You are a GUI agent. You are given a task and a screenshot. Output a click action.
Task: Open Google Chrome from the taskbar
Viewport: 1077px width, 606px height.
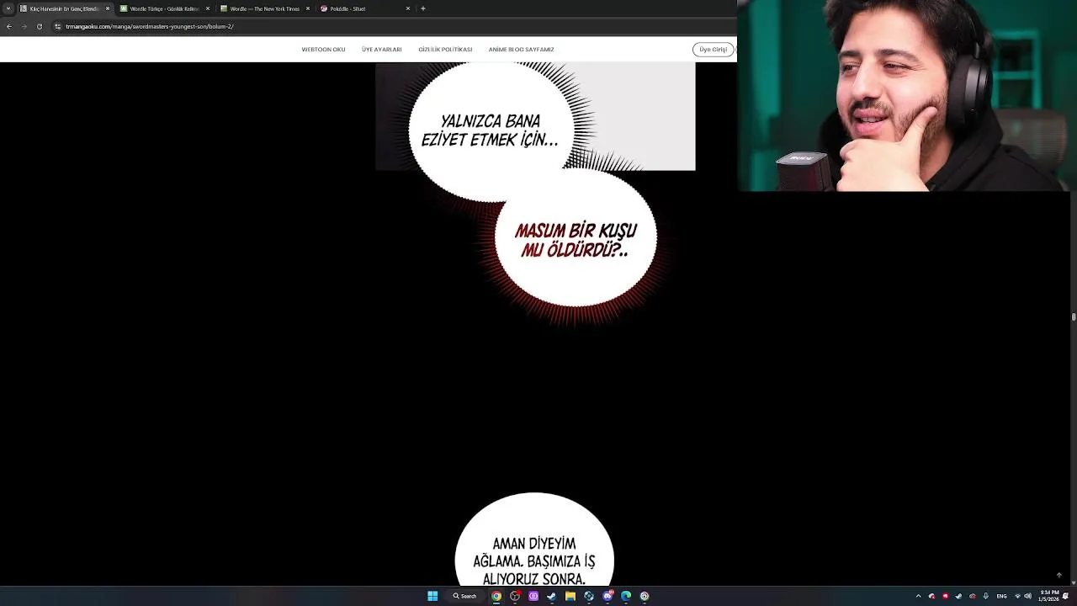(x=496, y=596)
